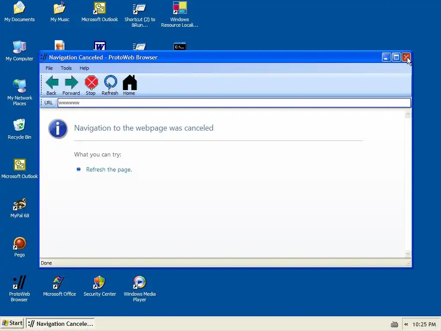Image resolution: width=441 pixels, height=331 pixels.
Task: Click the window resize grip in status bar
Action: [408, 264]
